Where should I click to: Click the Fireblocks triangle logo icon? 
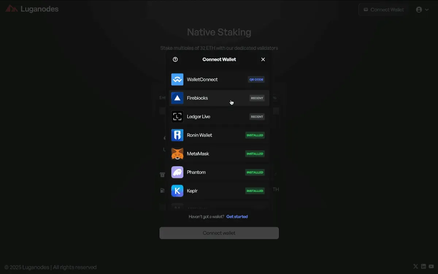177,98
